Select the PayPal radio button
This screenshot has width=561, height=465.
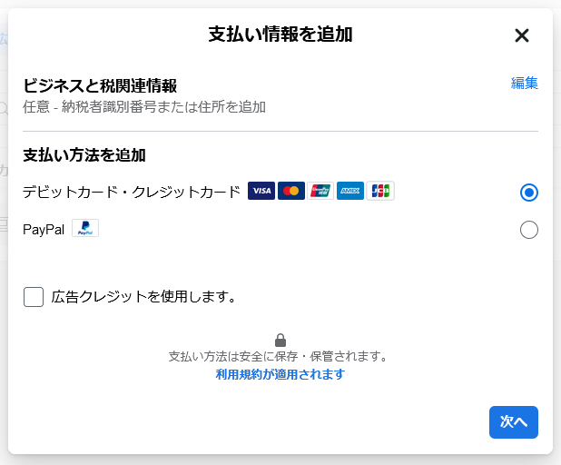tap(529, 230)
